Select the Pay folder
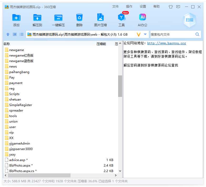This screenshot has height=187, width=206. click(10, 78)
